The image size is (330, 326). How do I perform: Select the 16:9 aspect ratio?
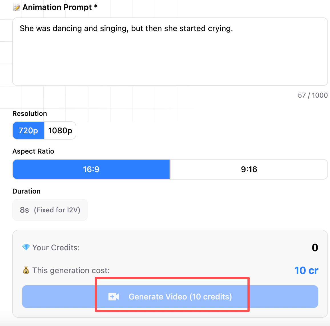coord(91,169)
